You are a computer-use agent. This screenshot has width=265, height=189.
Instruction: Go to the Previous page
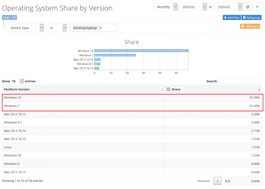coord(203,181)
